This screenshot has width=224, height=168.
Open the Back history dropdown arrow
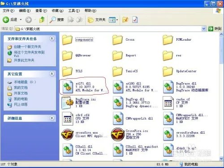(21, 20)
